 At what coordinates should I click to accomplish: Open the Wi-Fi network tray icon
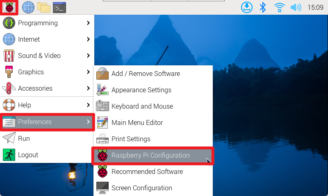[280, 7]
